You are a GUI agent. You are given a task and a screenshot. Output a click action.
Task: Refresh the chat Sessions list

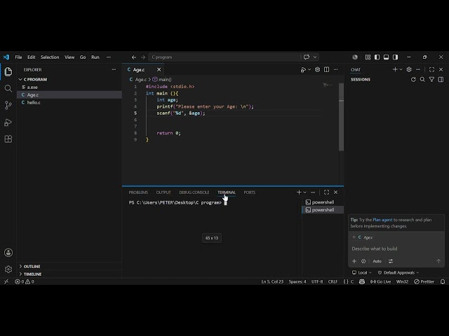[x=413, y=79]
